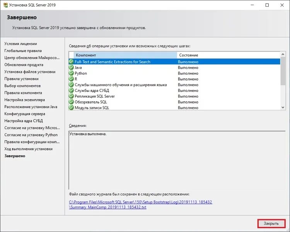Click the Выполнено status for Java

pyautogui.click(x=188, y=68)
